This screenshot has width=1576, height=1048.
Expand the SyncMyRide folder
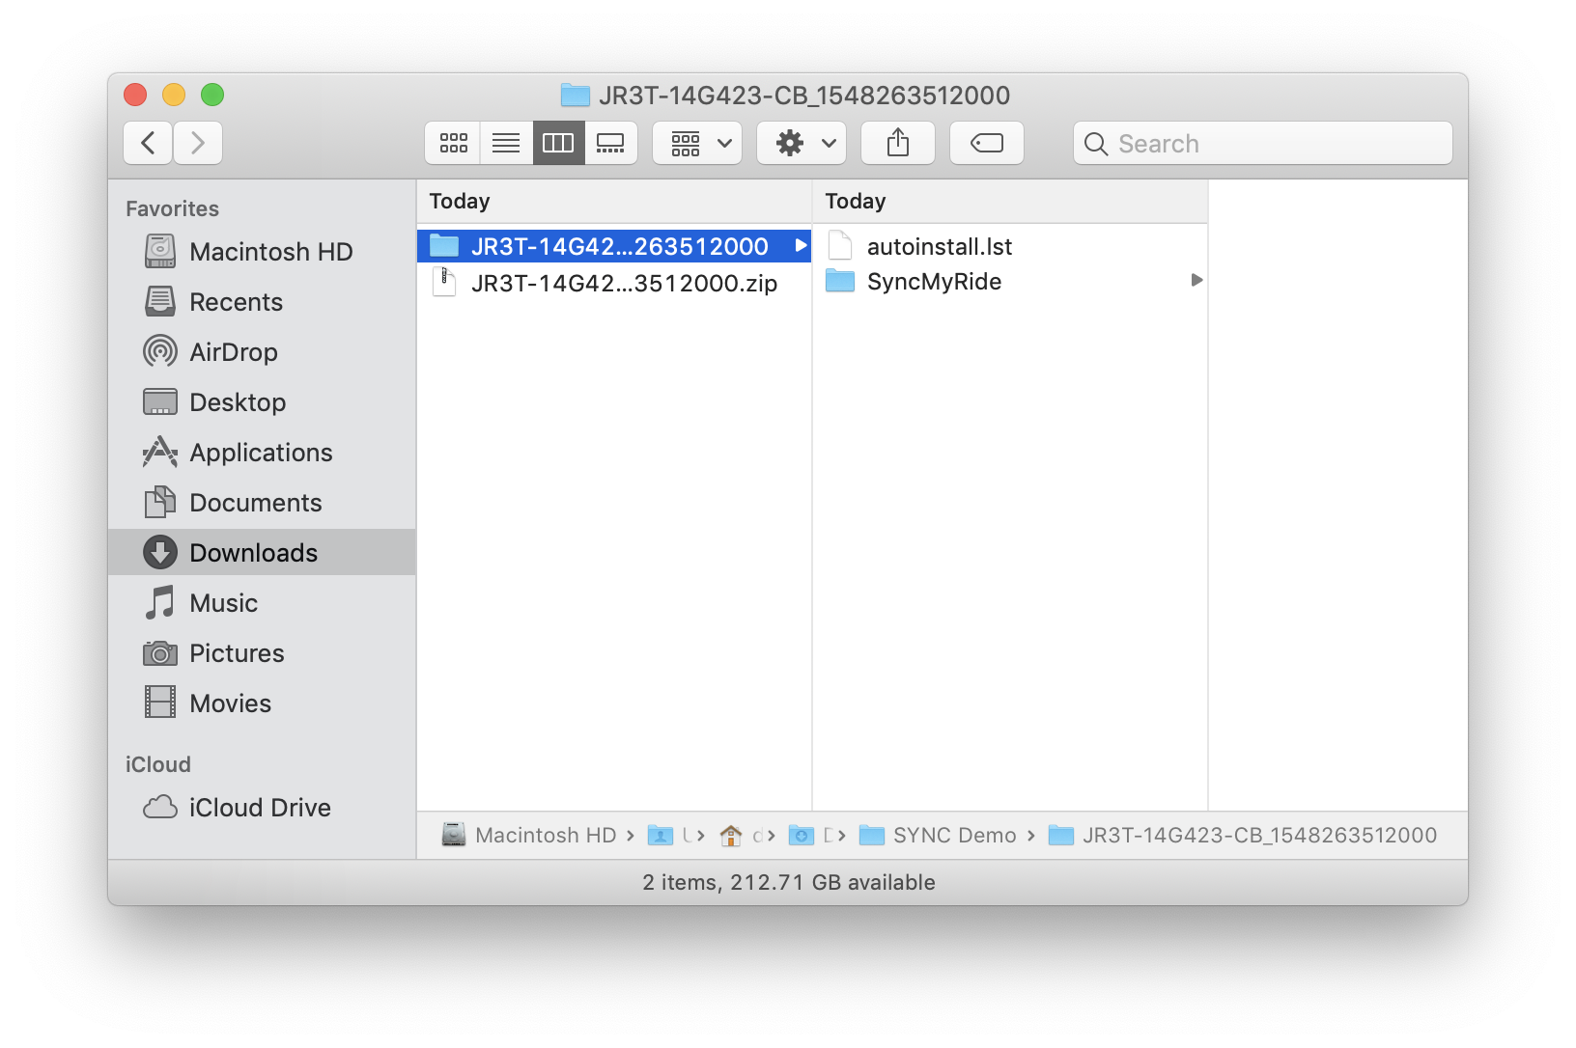click(1196, 281)
